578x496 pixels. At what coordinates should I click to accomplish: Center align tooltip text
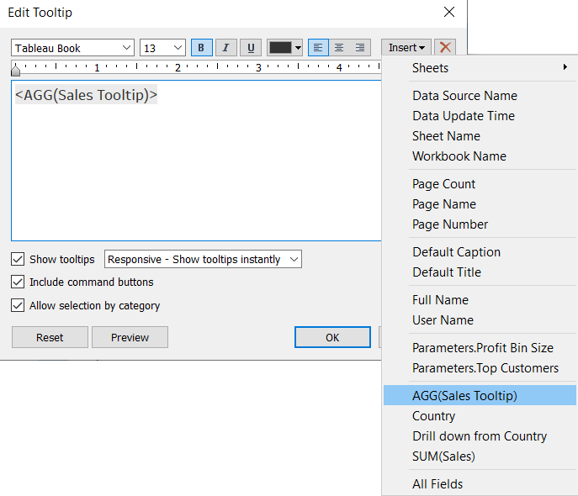tap(339, 48)
